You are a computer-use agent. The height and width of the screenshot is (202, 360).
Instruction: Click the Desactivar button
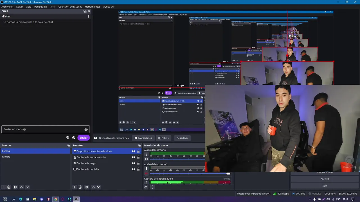(182, 138)
